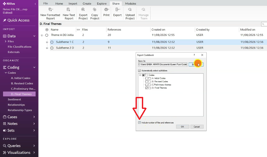Open the Export ribbon option
267x157 pixels.
[x=118, y=12]
